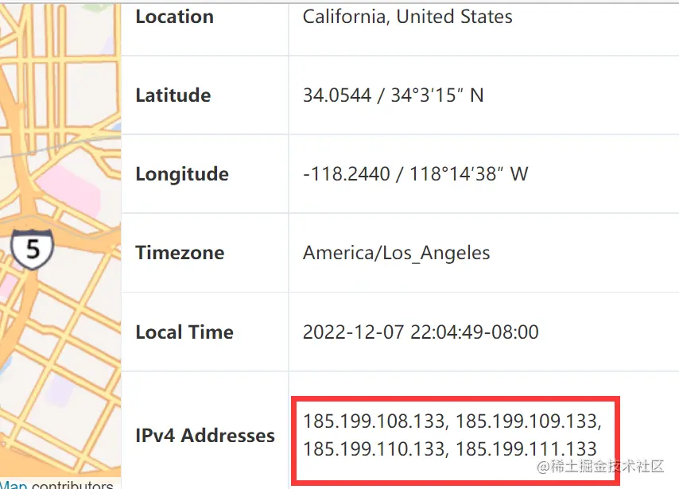Viewport: 679px width, 489px height.
Task: Open the Map link in attribution
Action: pyautogui.click(x=14, y=485)
